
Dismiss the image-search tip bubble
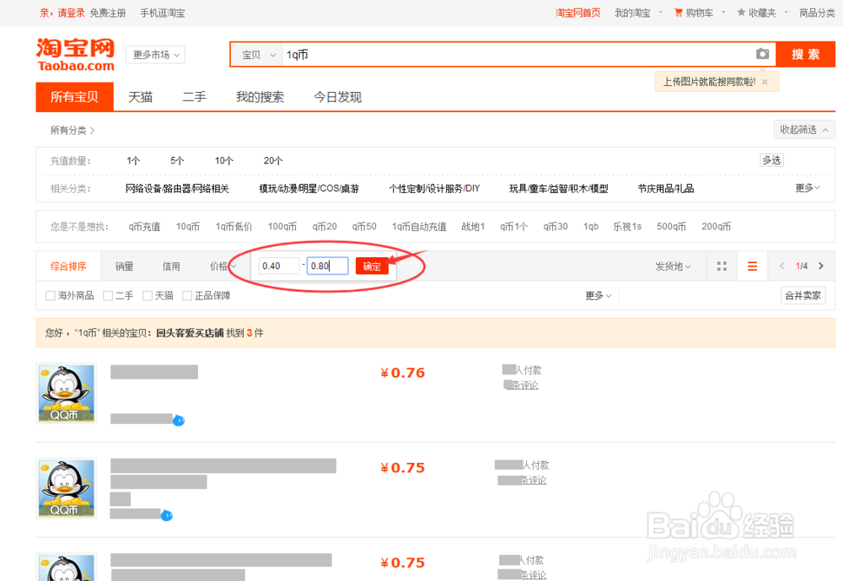765,81
